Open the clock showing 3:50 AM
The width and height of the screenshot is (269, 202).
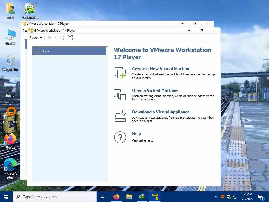click(246, 197)
